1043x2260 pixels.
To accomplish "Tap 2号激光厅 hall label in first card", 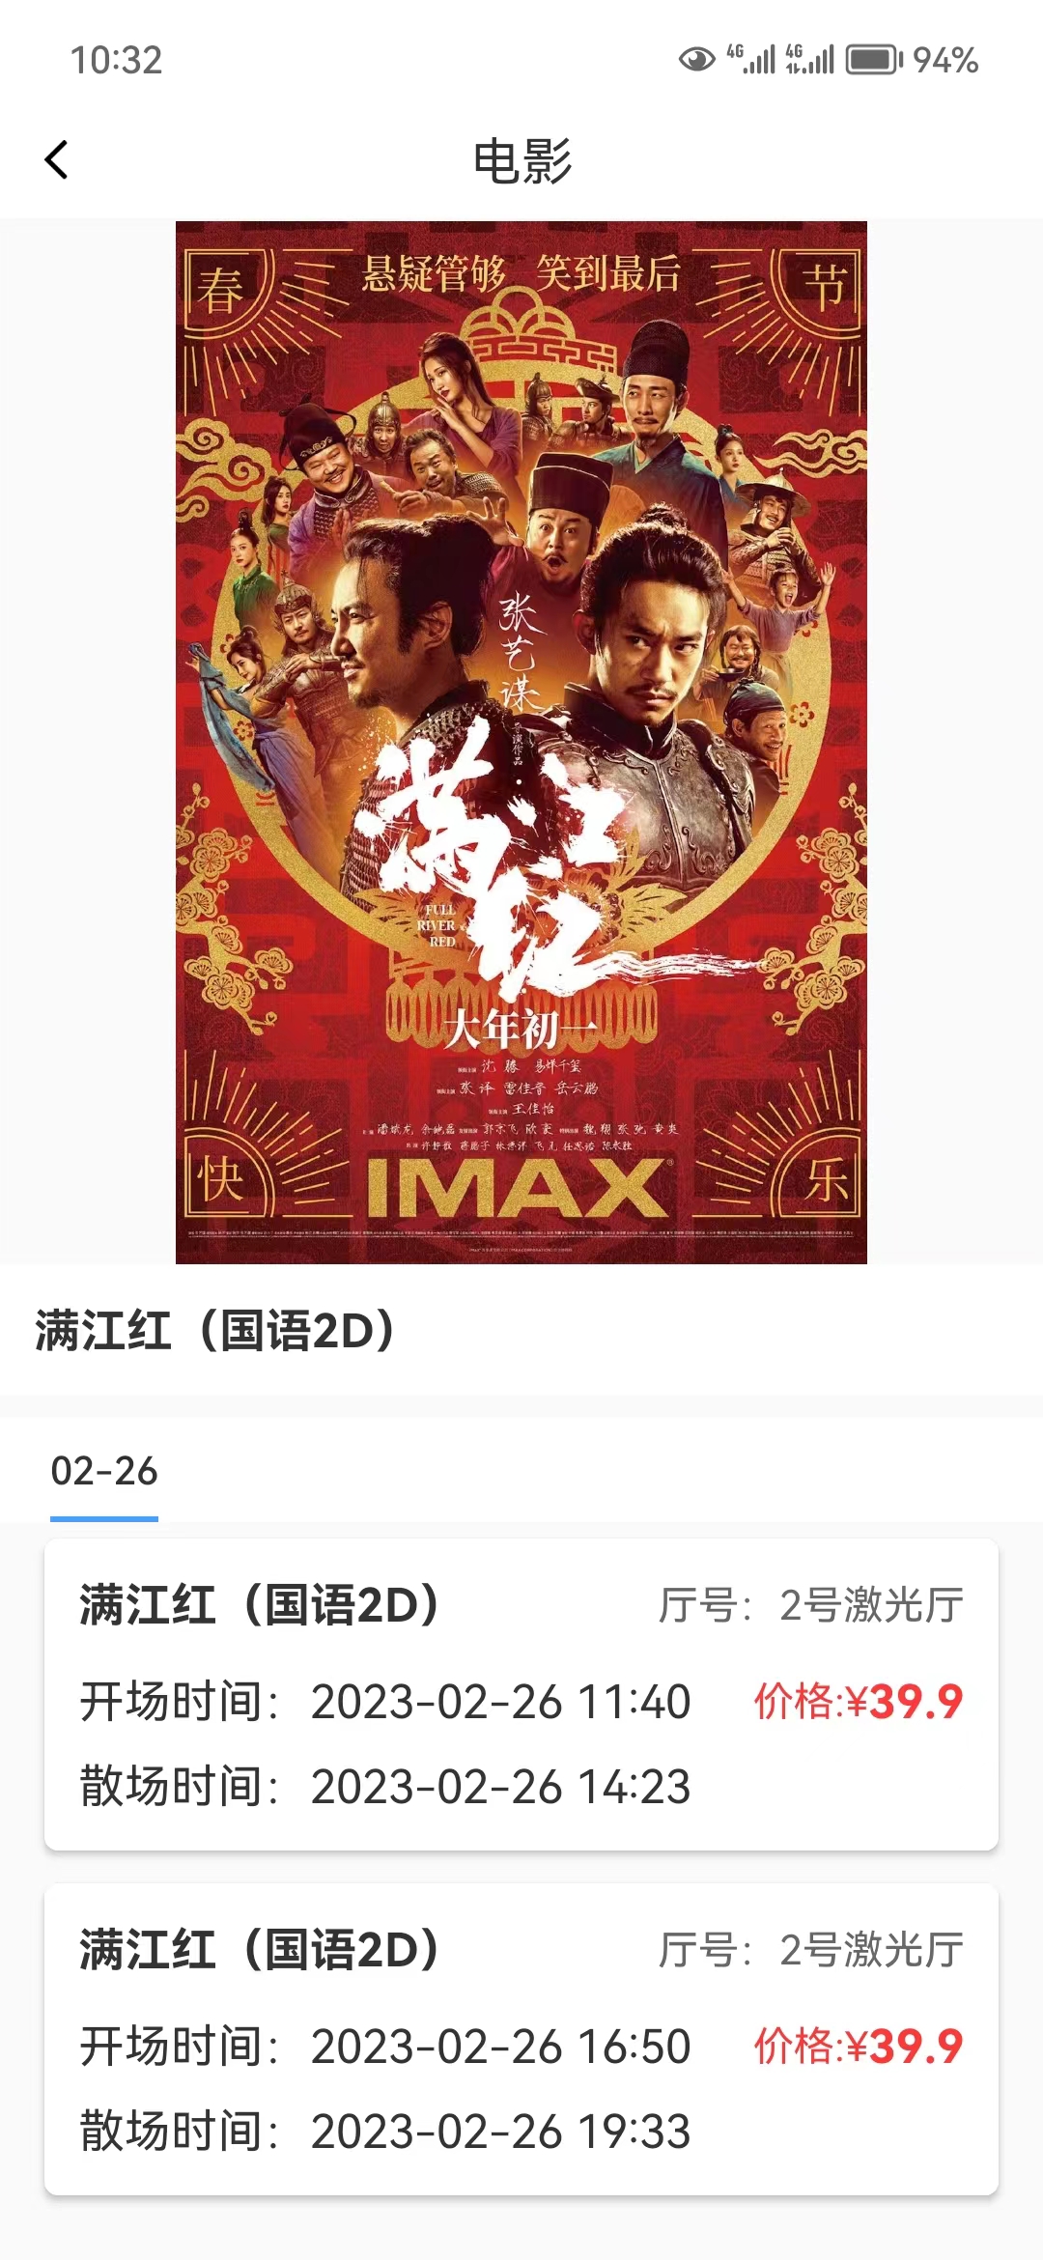I will click(872, 1604).
